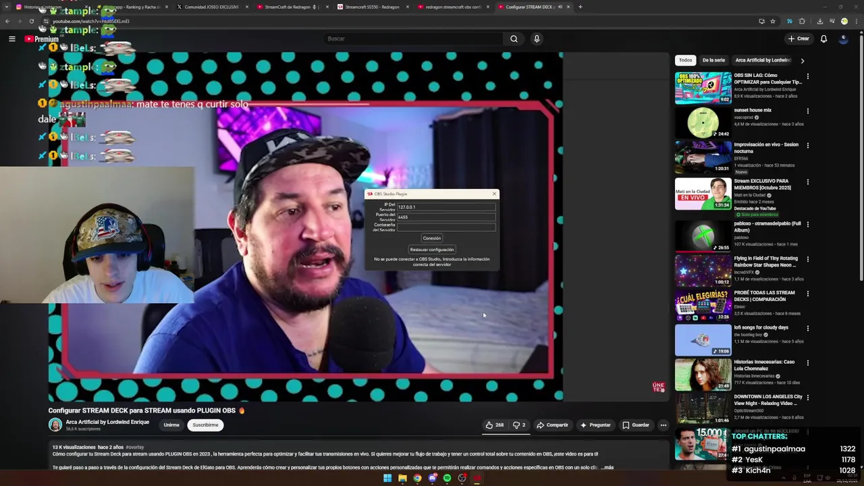Open lofi songs for cloudy days thumbnail
864x486 pixels.
point(703,340)
